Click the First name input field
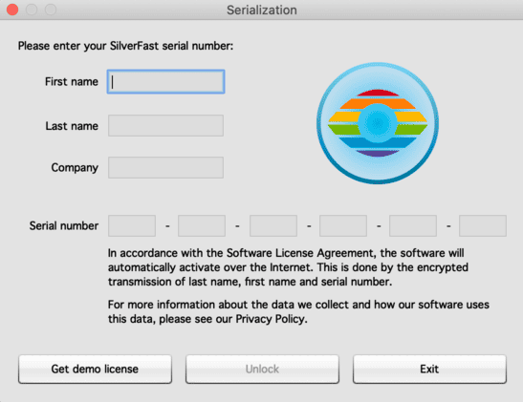The width and height of the screenshot is (523, 402). [x=165, y=81]
